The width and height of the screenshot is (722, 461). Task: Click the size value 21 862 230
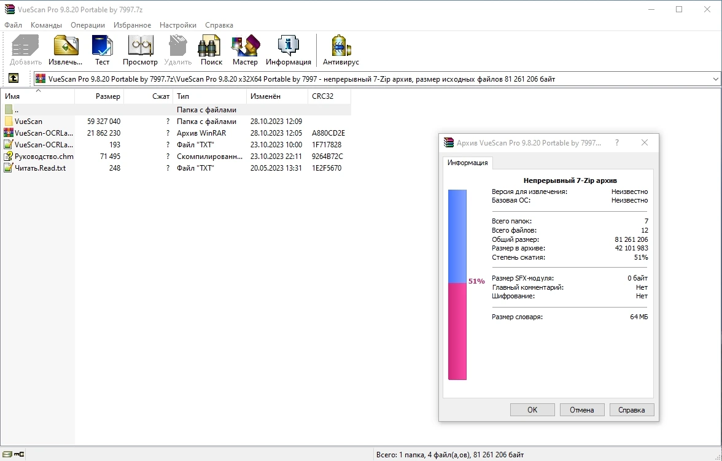[x=104, y=133]
